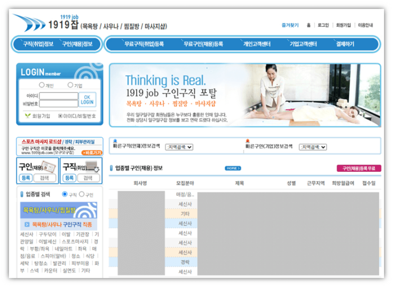Select 구인 radio in 업종별 검색
Viewport: 393px width, 287px height.
(81, 194)
